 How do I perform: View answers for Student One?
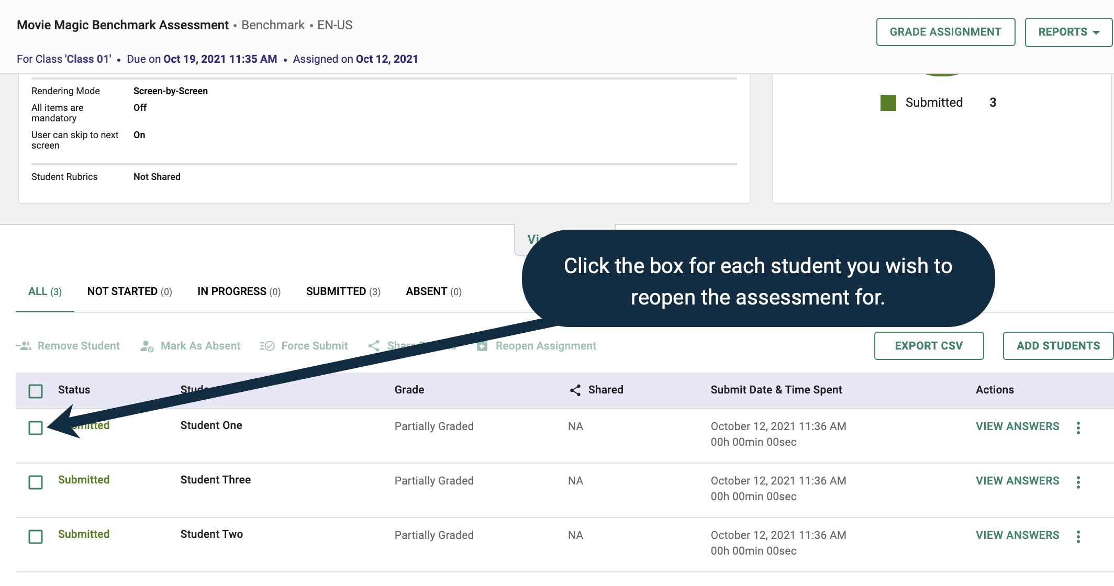[x=1017, y=426]
